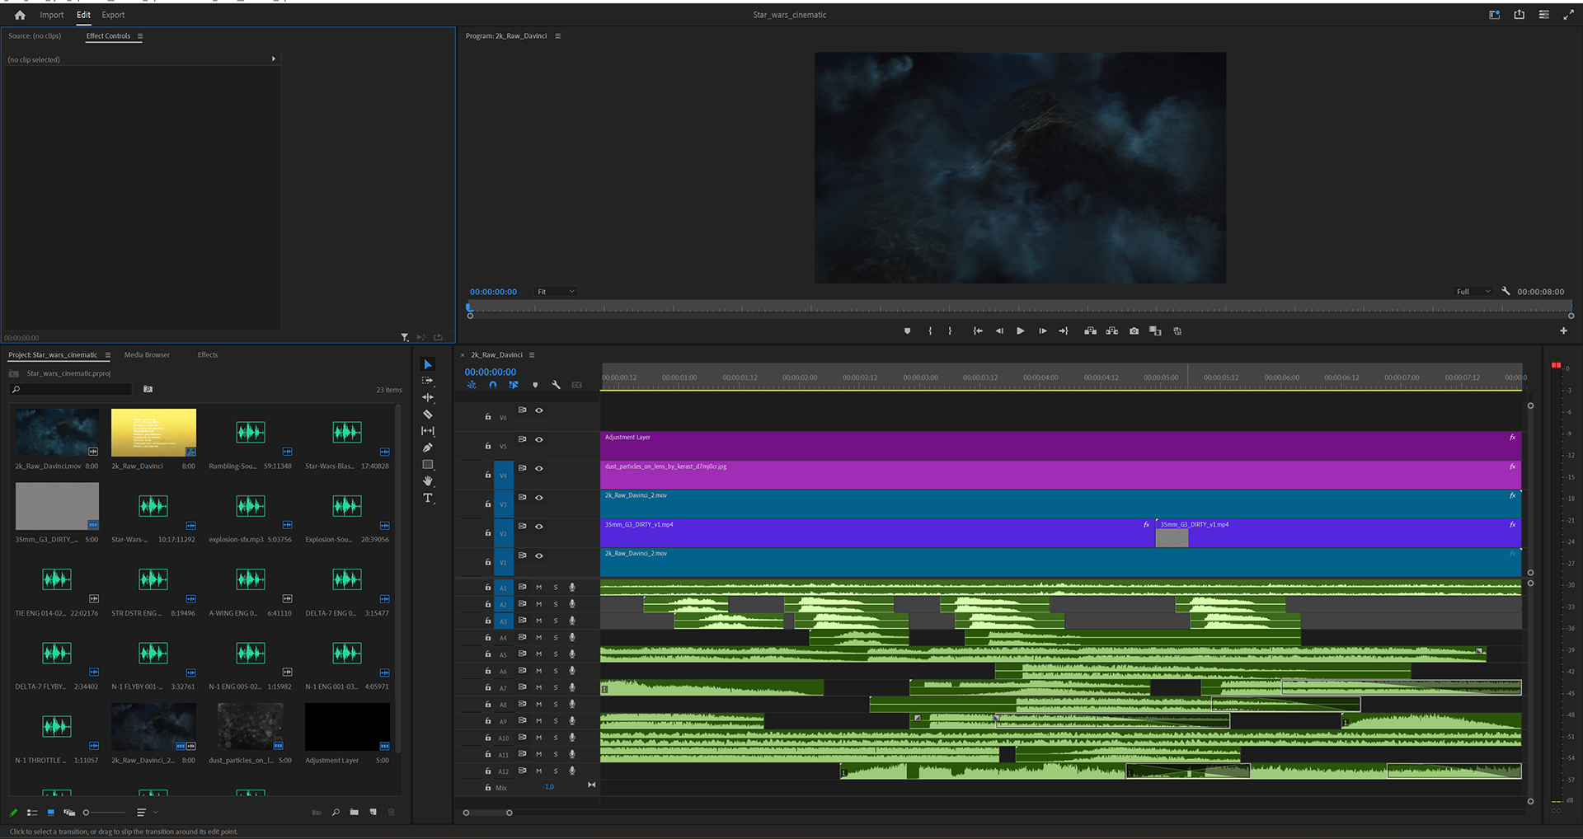
Task: Select the Pen tool
Action: pos(427,448)
